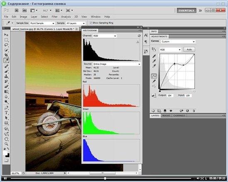Open the Source Entire Image dropdown

117,64
